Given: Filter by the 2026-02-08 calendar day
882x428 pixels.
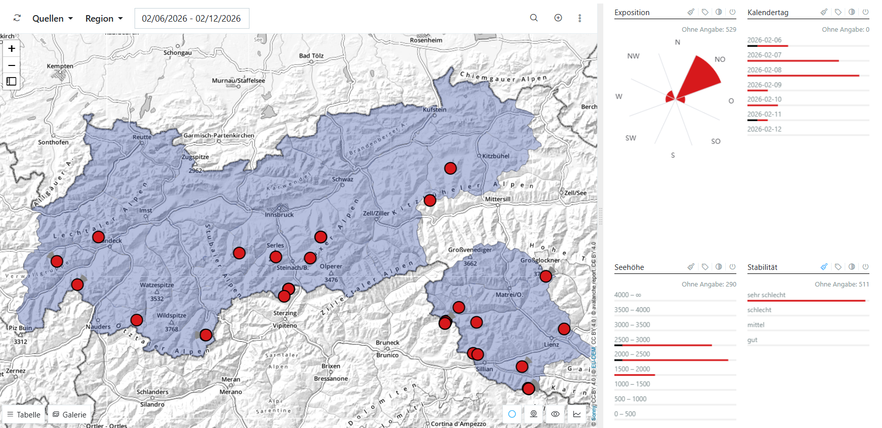Looking at the screenshot, I should pos(764,70).
